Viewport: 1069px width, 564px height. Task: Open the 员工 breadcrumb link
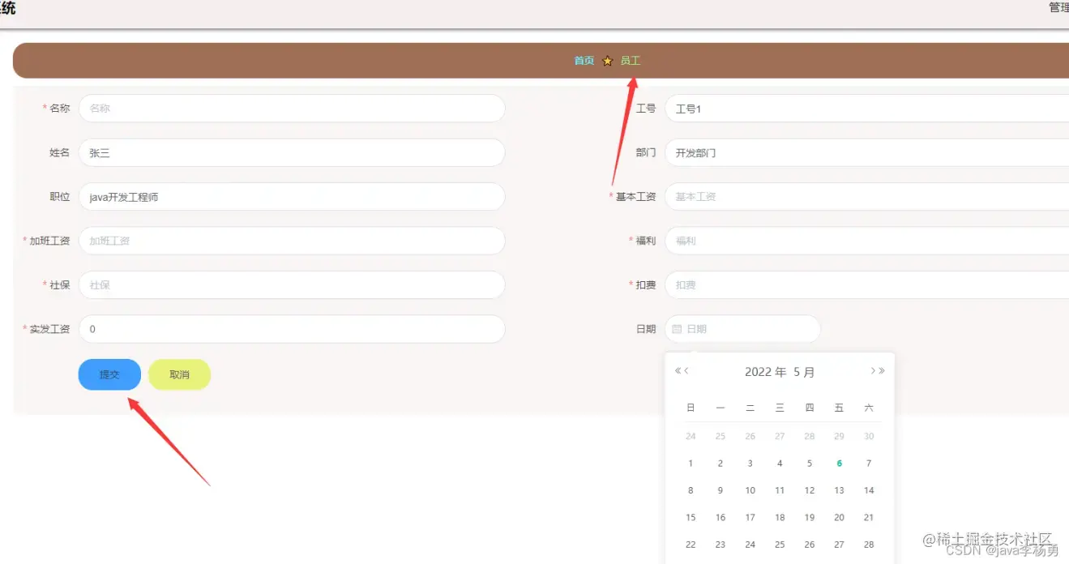(631, 61)
